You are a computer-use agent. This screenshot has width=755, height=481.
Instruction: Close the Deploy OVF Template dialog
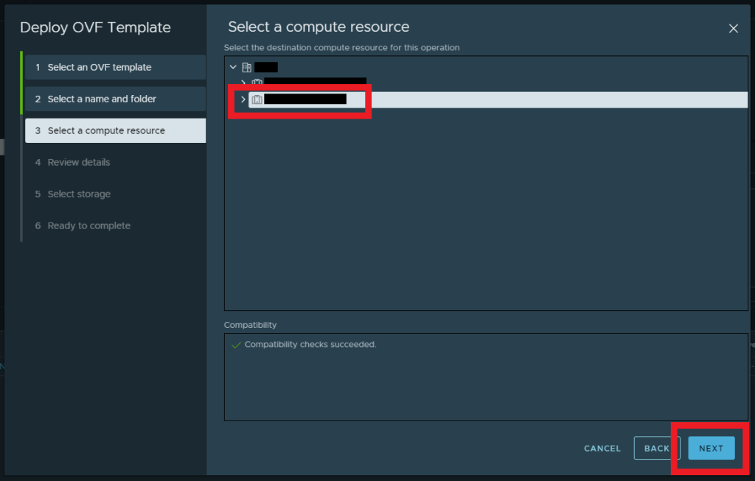(733, 29)
